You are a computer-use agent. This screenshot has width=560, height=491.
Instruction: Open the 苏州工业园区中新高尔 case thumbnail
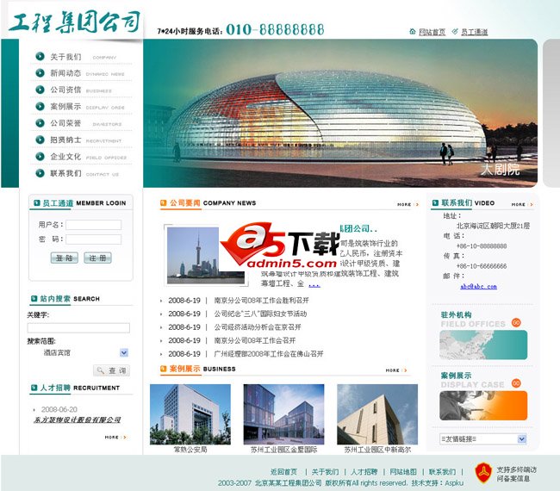[377, 414]
